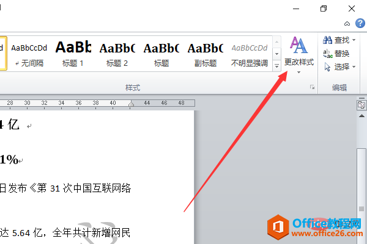Image resolution: width=367 pixels, height=244 pixels.
Task: Open Replace (替换) tool
Action: (x=336, y=54)
